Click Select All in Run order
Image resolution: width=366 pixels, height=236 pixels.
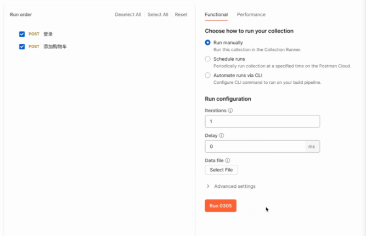click(158, 15)
